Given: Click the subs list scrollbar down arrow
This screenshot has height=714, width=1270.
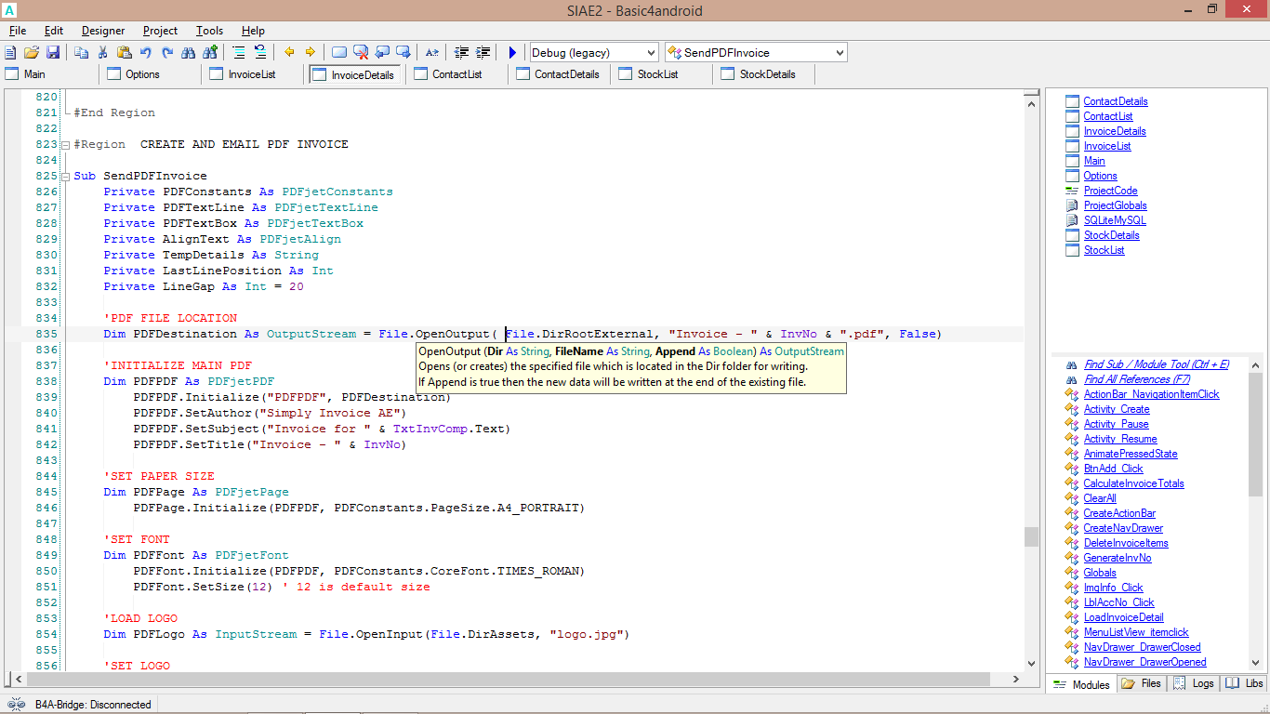Looking at the screenshot, I should tap(1255, 662).
